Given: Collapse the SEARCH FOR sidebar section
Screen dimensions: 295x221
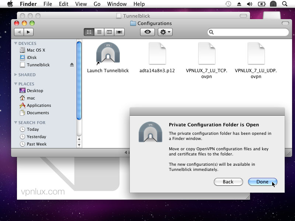Looking at the screenshot, I should [15, 123].
